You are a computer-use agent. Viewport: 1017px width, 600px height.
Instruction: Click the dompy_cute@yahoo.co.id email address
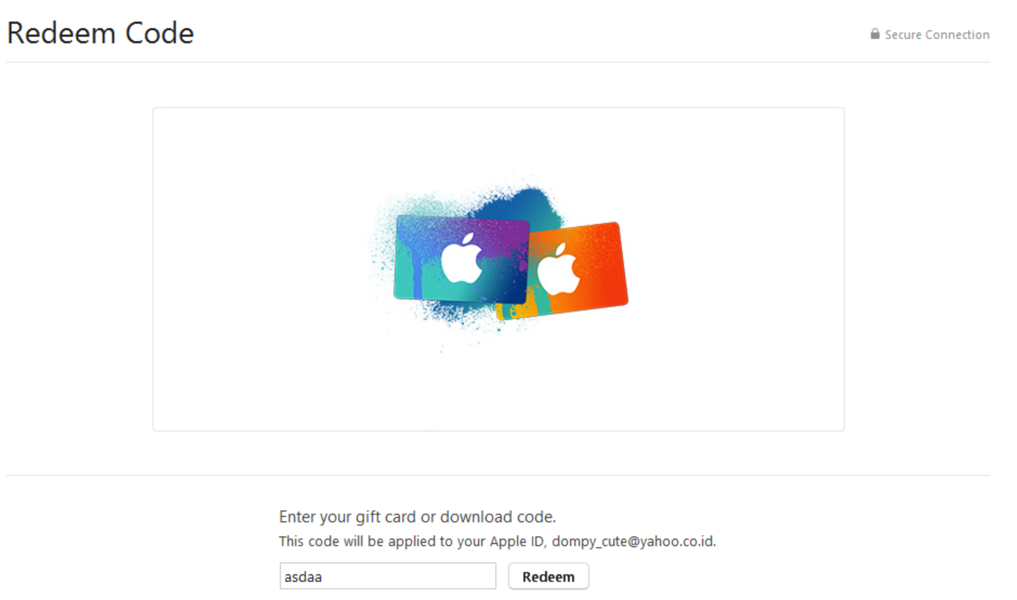click(x=634, y=541)
